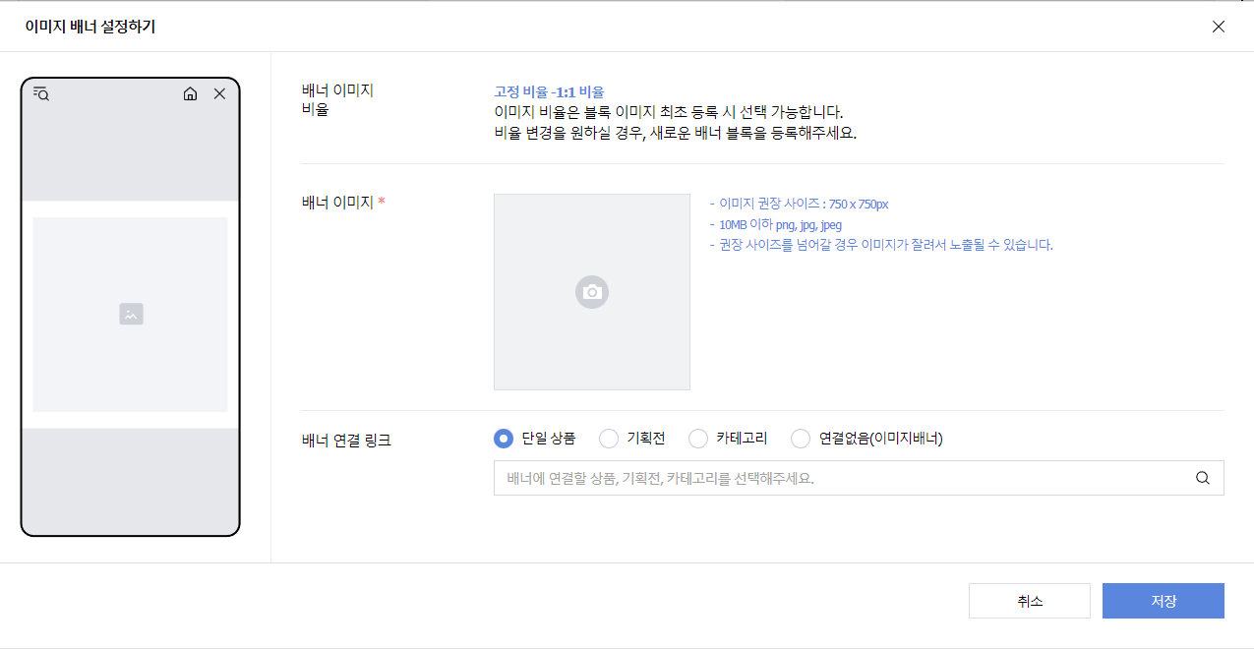Click the image placeholder icon in preview
Image resolution: width=1254 pixels, height=649 pixels.
(131, 314)
